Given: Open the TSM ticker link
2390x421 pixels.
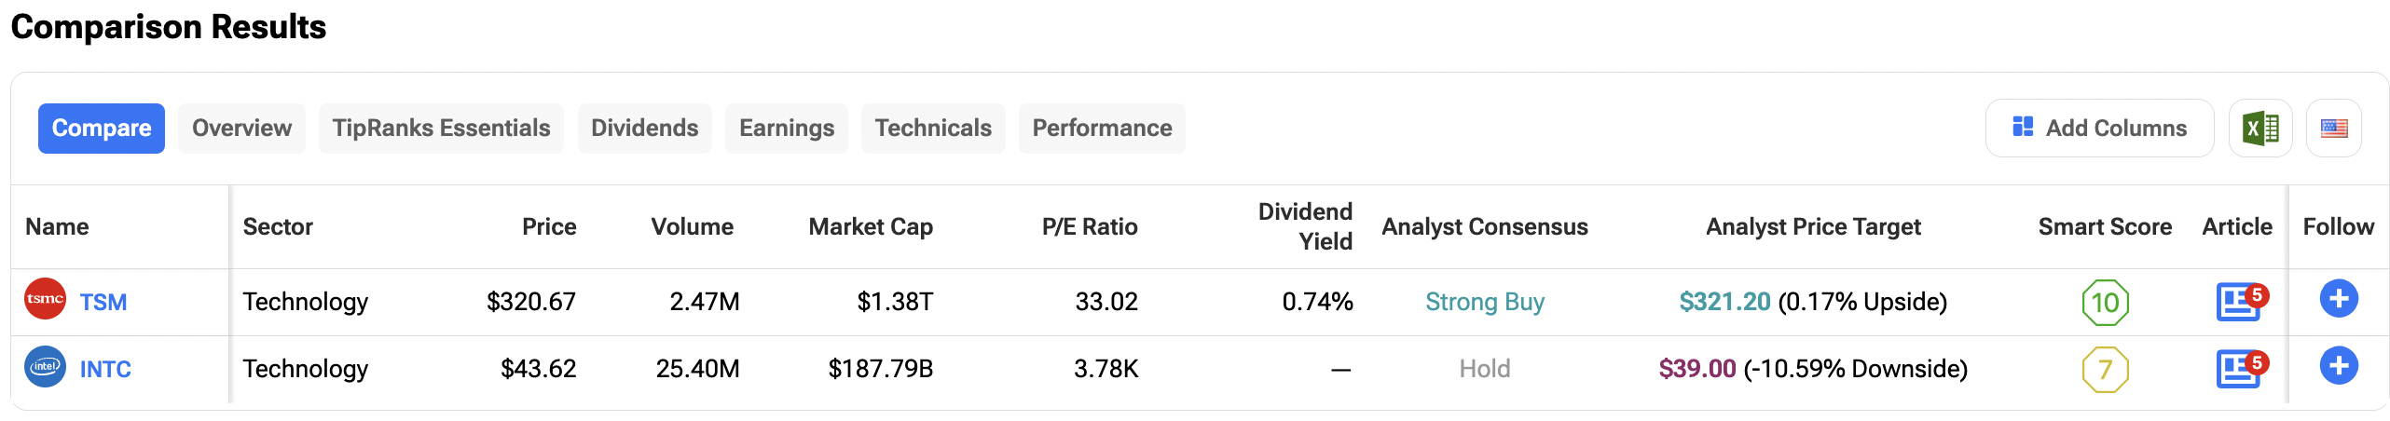Looking at the screenshot, I should pos(103,303).
